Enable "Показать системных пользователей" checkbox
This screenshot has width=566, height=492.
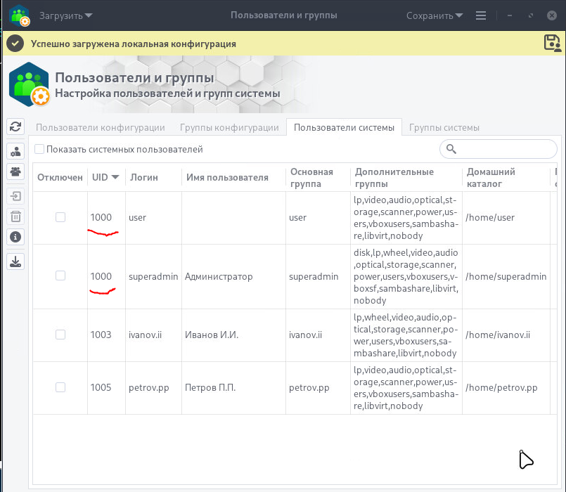[39, 149]
